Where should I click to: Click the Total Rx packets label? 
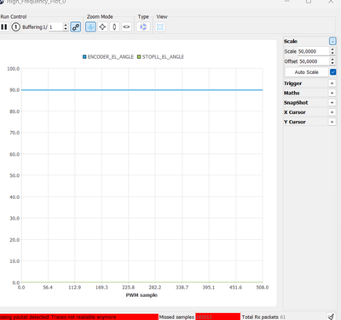(x=260, y=317)
